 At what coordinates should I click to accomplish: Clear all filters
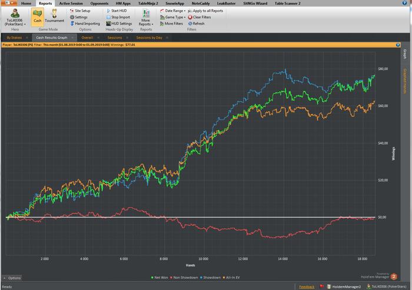click(200, 17)
